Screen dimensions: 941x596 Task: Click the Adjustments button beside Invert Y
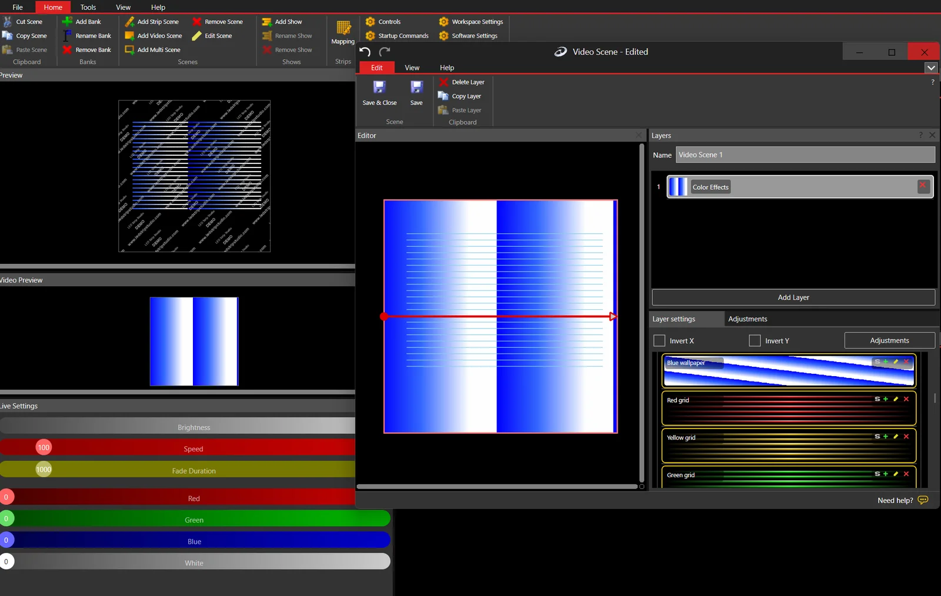tap(889, 340)
